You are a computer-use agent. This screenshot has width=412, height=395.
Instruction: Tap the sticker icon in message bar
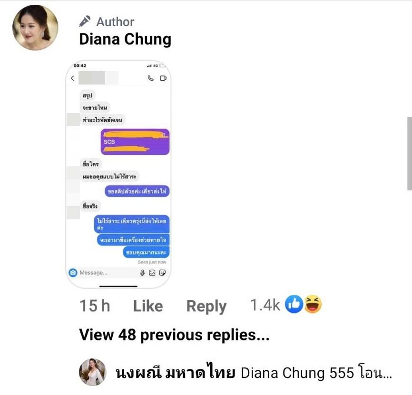click(x=162, y=273)
